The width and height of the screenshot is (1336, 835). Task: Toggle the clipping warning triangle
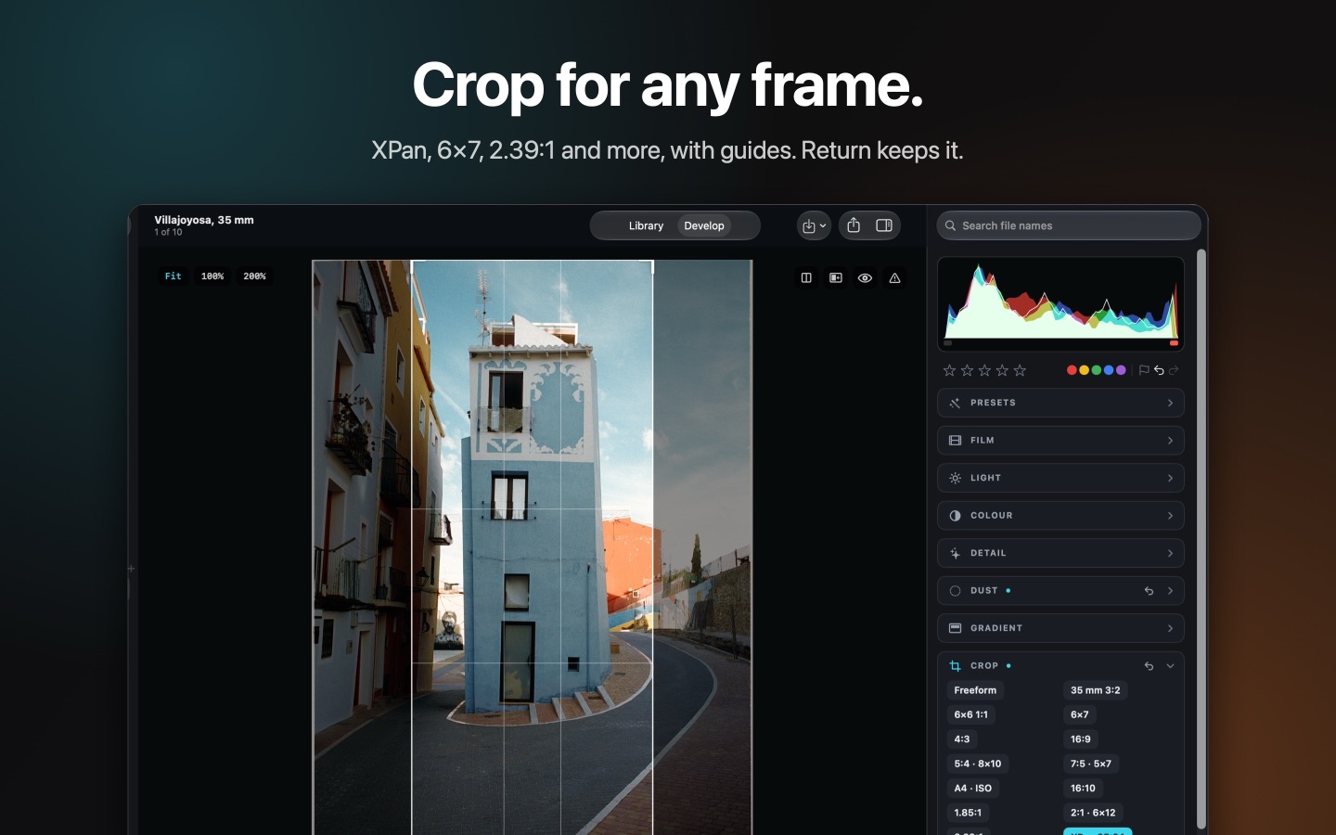tap(894, 277)
